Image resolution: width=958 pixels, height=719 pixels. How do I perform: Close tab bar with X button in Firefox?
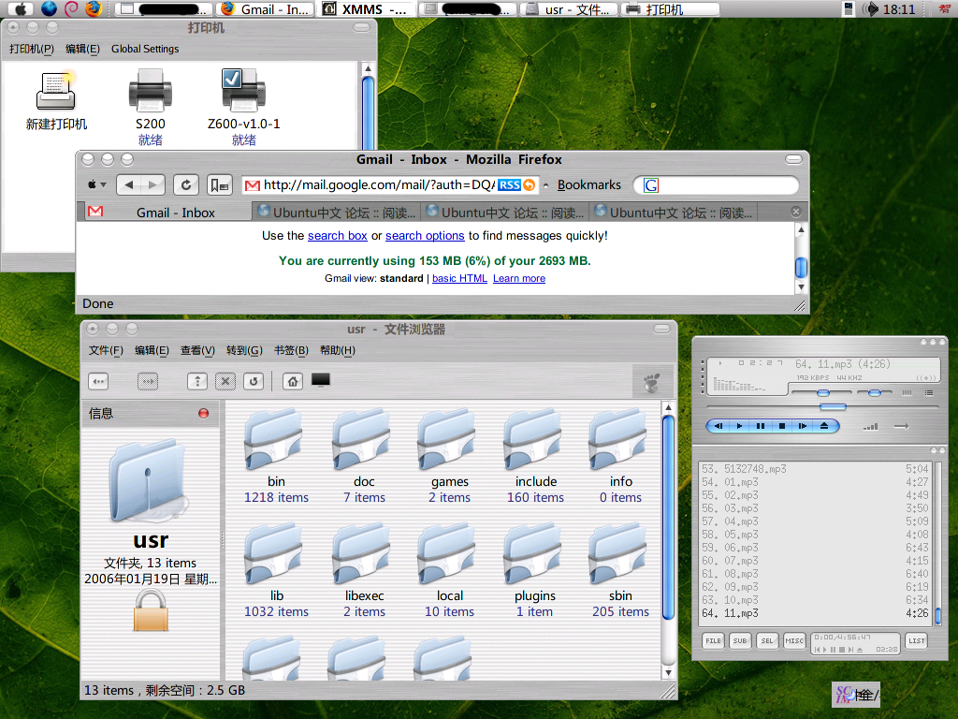tap(795, 212)
